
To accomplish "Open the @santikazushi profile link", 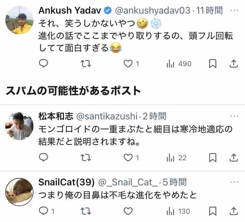I will pos(107,116).
